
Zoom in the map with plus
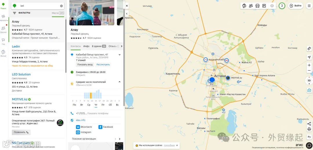point(309,65)
